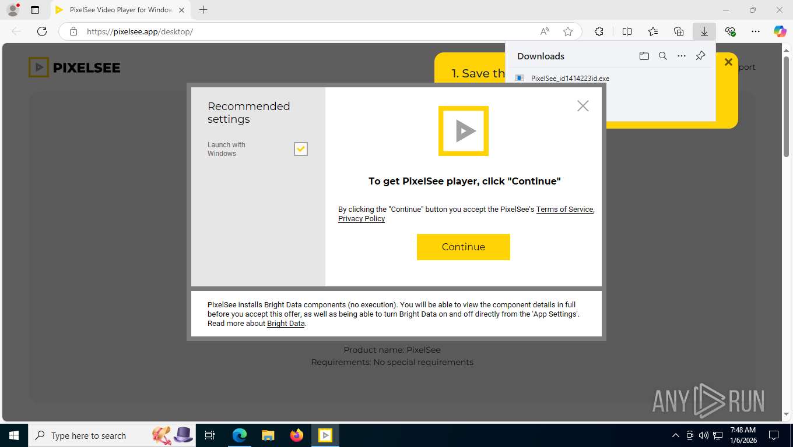Click the volume speaker tray icon

[x=703, y=435]
